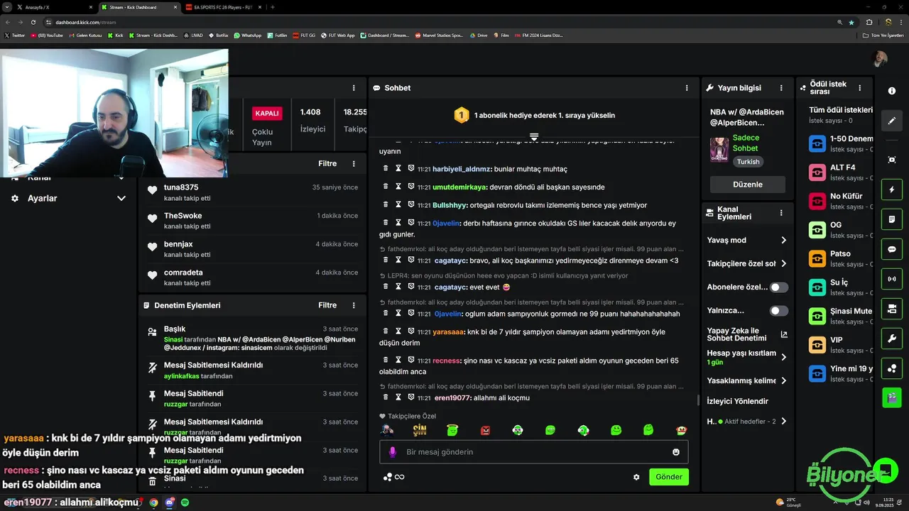Open the WhatsApp bookmark
Viewport: 909px width, 511px height.
click(x=247, y=35)
